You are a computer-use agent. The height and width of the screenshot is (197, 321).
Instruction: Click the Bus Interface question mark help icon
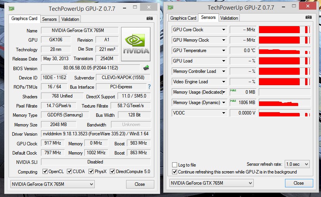point(149,87)
